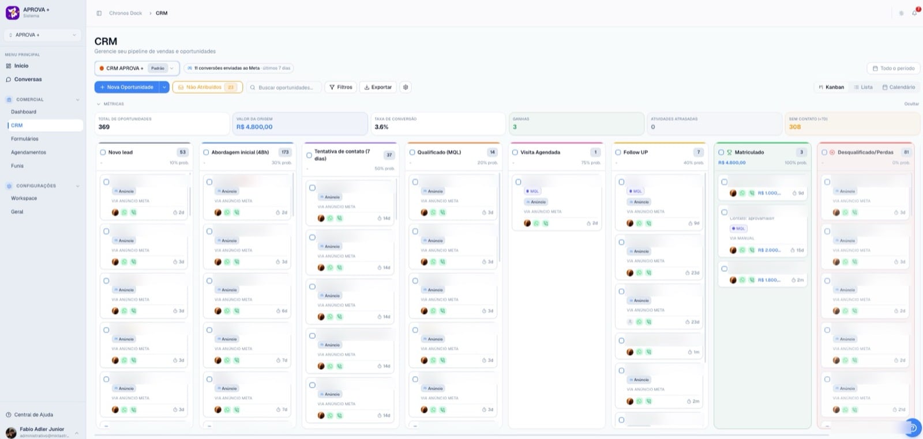Check the Tentativa de contato column checkbox
This screenshot has width=923, height=439.
(309, 155)
